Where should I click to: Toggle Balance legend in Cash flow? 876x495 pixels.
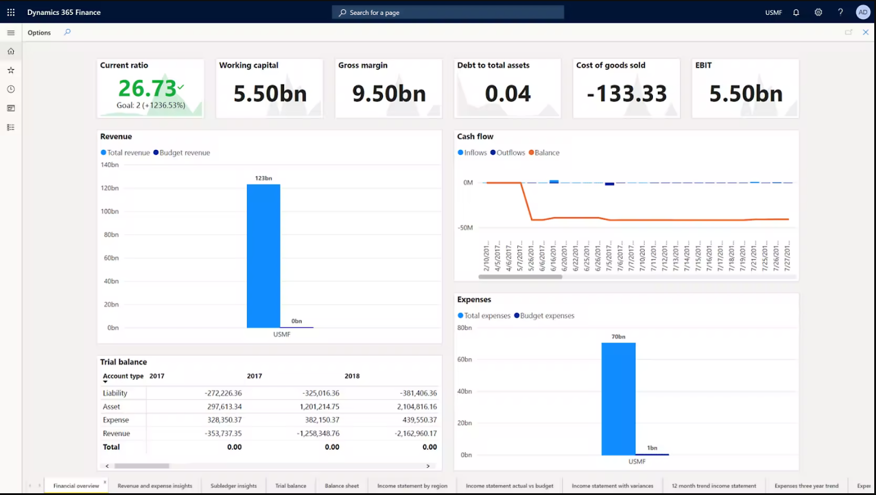coord(544,153)
